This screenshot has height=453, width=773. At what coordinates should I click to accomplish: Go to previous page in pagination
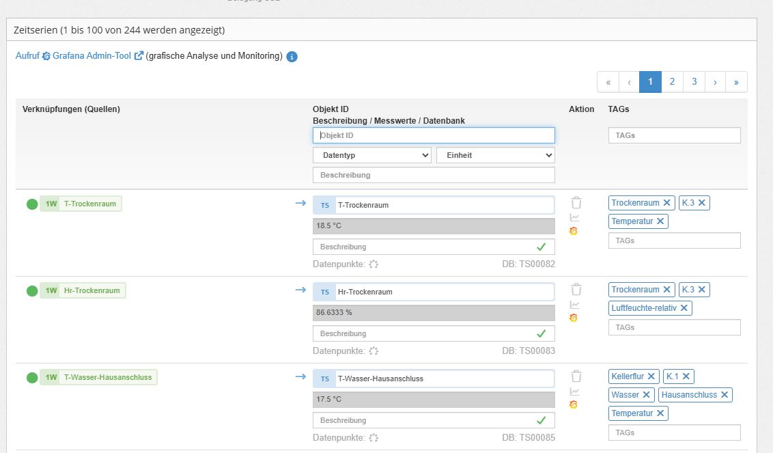tap(629, 82)
